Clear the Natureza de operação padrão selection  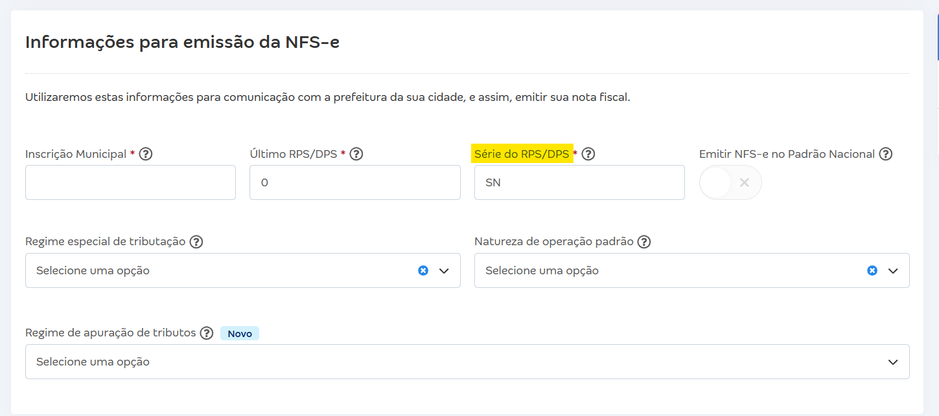(872, 270)
